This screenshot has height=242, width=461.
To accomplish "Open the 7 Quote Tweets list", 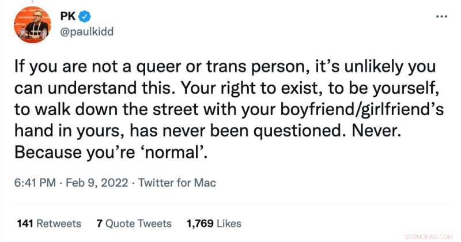I will tap(133, 223).
